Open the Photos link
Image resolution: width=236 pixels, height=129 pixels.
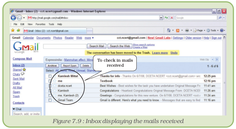[58, 38]
